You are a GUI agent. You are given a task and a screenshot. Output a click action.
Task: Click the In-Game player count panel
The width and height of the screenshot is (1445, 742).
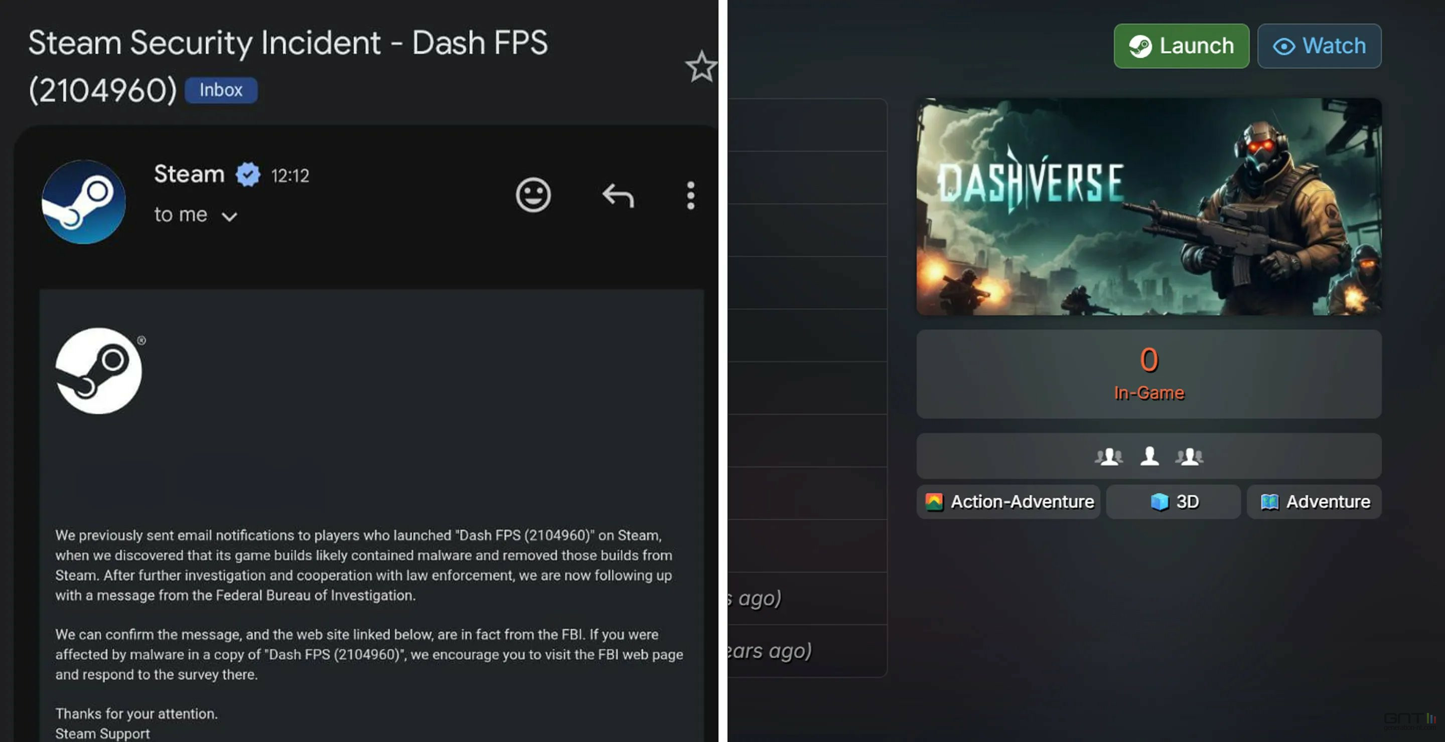pyautogui.click(x=1148, y=374)
